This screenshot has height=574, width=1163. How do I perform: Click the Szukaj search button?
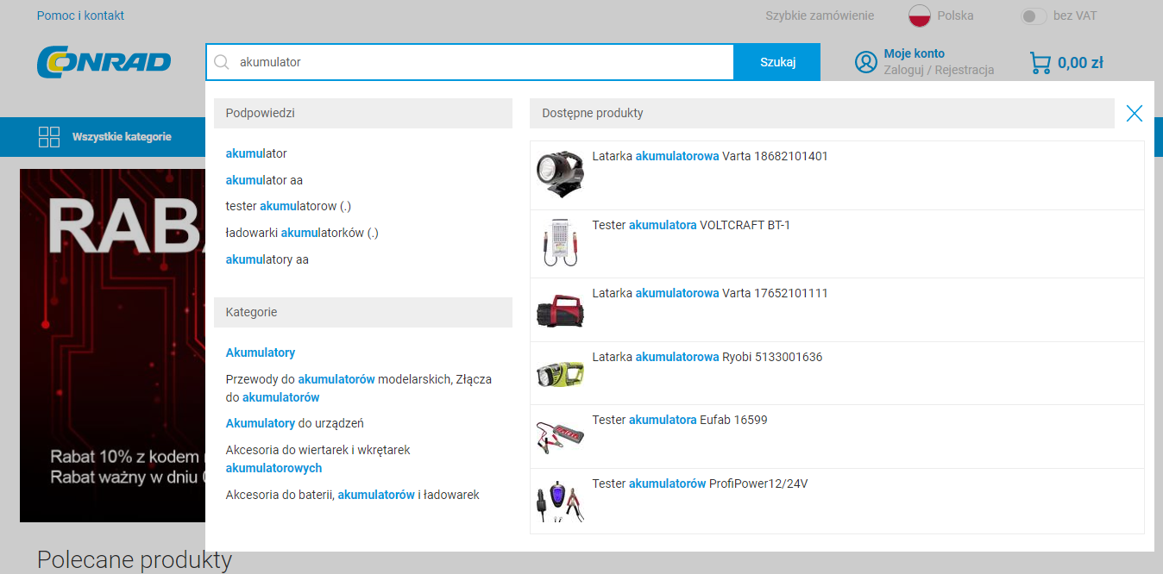pyautogui.click(x=777, y=62)
